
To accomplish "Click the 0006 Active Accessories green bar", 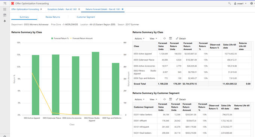I will click(x=76, y=85).
